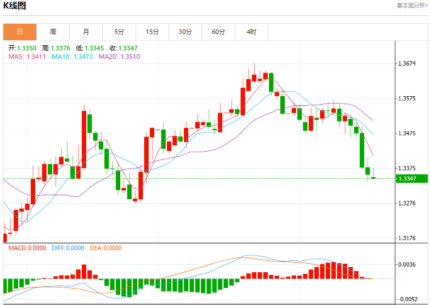Click the DEA value label
430x305 pixels.
[106, 248]
